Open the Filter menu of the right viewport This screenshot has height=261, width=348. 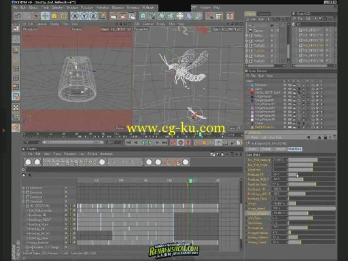coord(172,24)
